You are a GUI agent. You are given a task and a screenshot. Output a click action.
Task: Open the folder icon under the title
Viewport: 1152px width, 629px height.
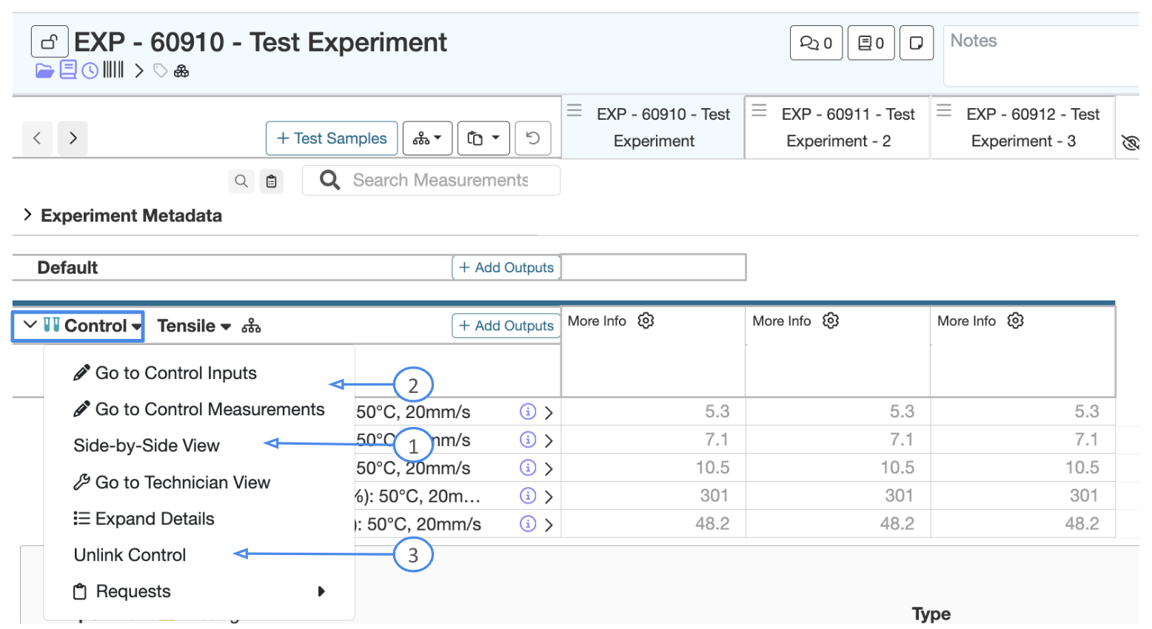[x=44, y=71]
